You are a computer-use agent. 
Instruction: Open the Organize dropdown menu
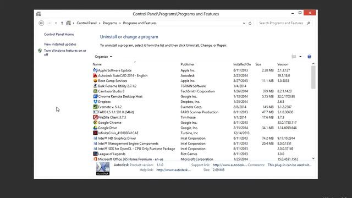103,57
